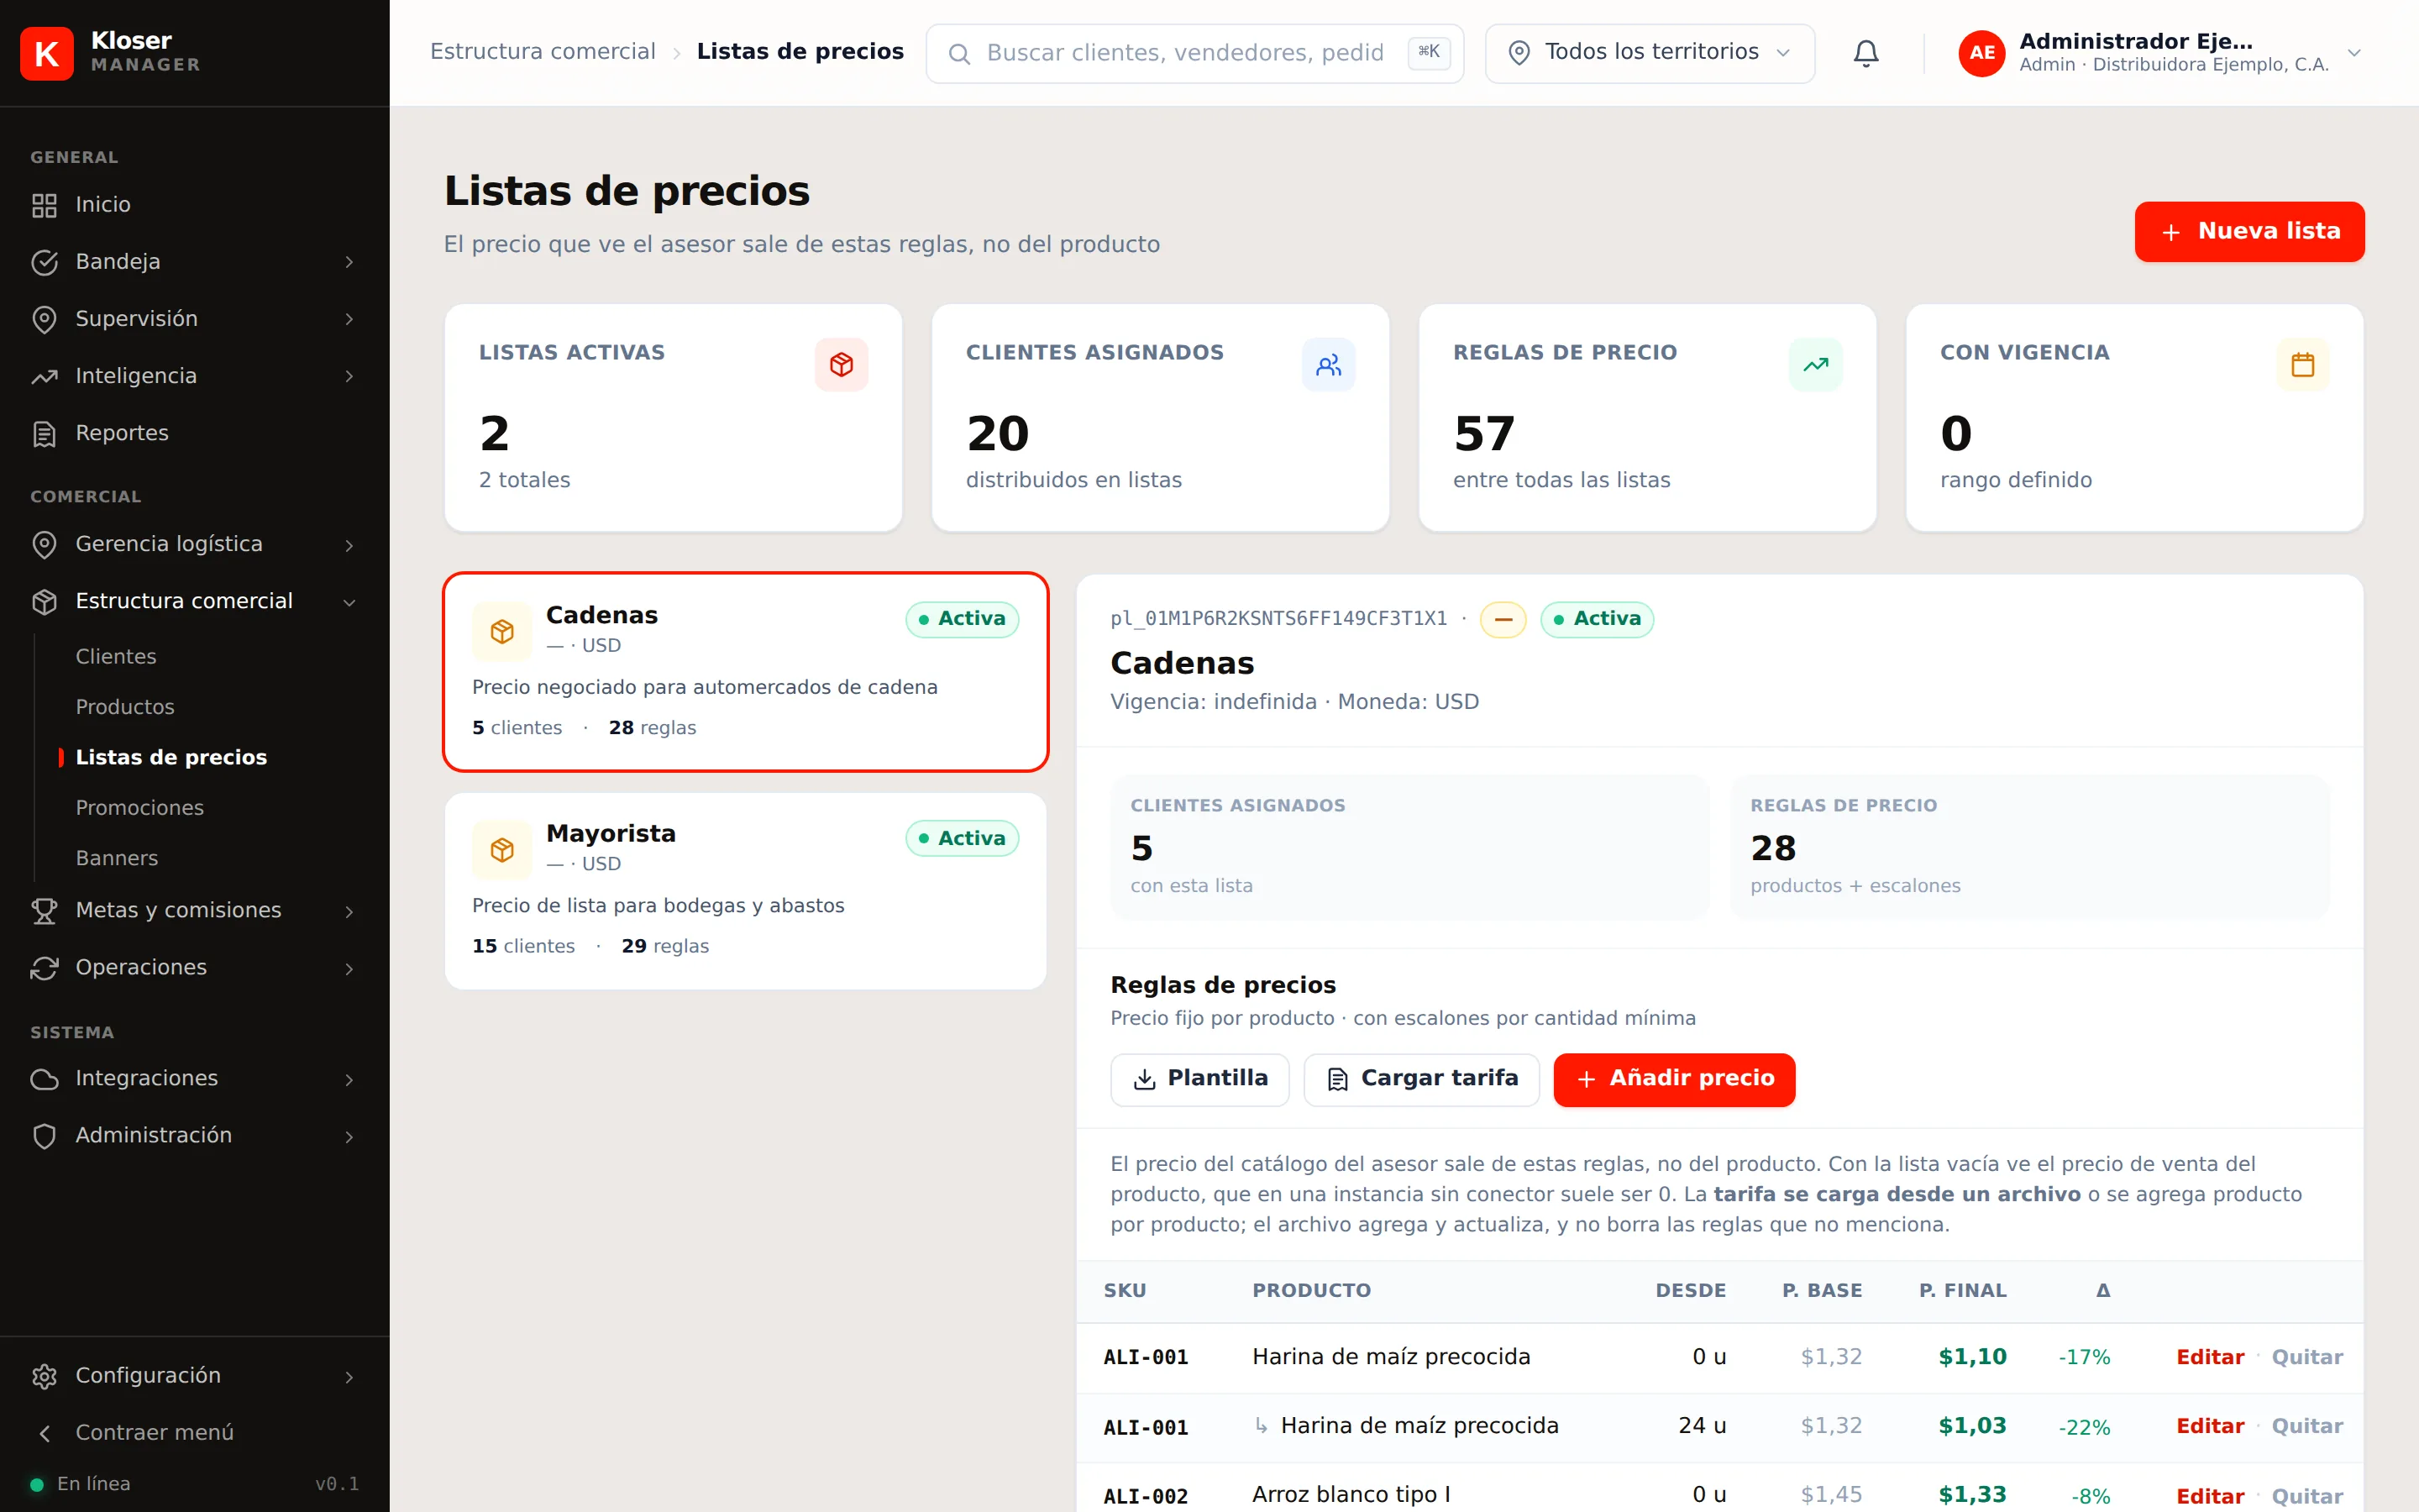Click the Inicio grid icon in sidebar
Image resolution: width=2419 pixels, height=1512 pixels.
(44, 205)
